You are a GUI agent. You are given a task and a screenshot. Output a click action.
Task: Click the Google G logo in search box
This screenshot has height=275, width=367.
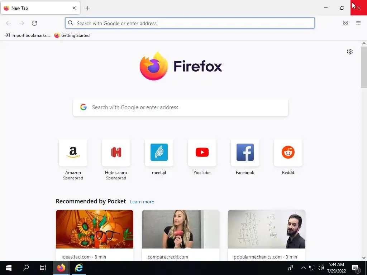(x=84, y=107)
